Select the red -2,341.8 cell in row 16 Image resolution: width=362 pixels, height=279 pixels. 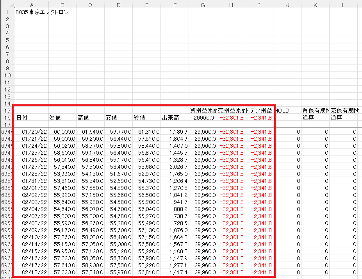(259, 118)
